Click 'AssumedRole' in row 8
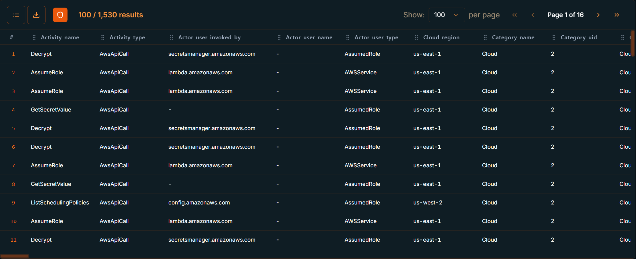This screenshot has width=636, height=259. coord(362,184)
